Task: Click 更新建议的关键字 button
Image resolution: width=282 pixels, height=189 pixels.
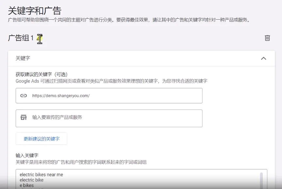Action: (x=41, y=139)
